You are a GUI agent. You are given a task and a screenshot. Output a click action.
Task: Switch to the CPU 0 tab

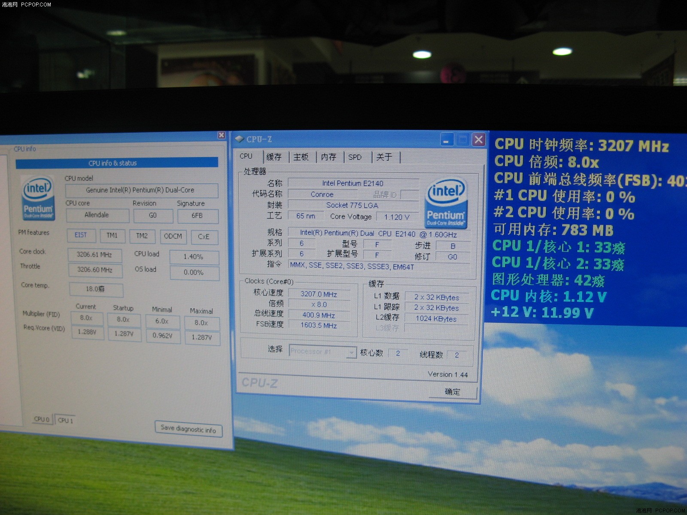tap(42, 419)
